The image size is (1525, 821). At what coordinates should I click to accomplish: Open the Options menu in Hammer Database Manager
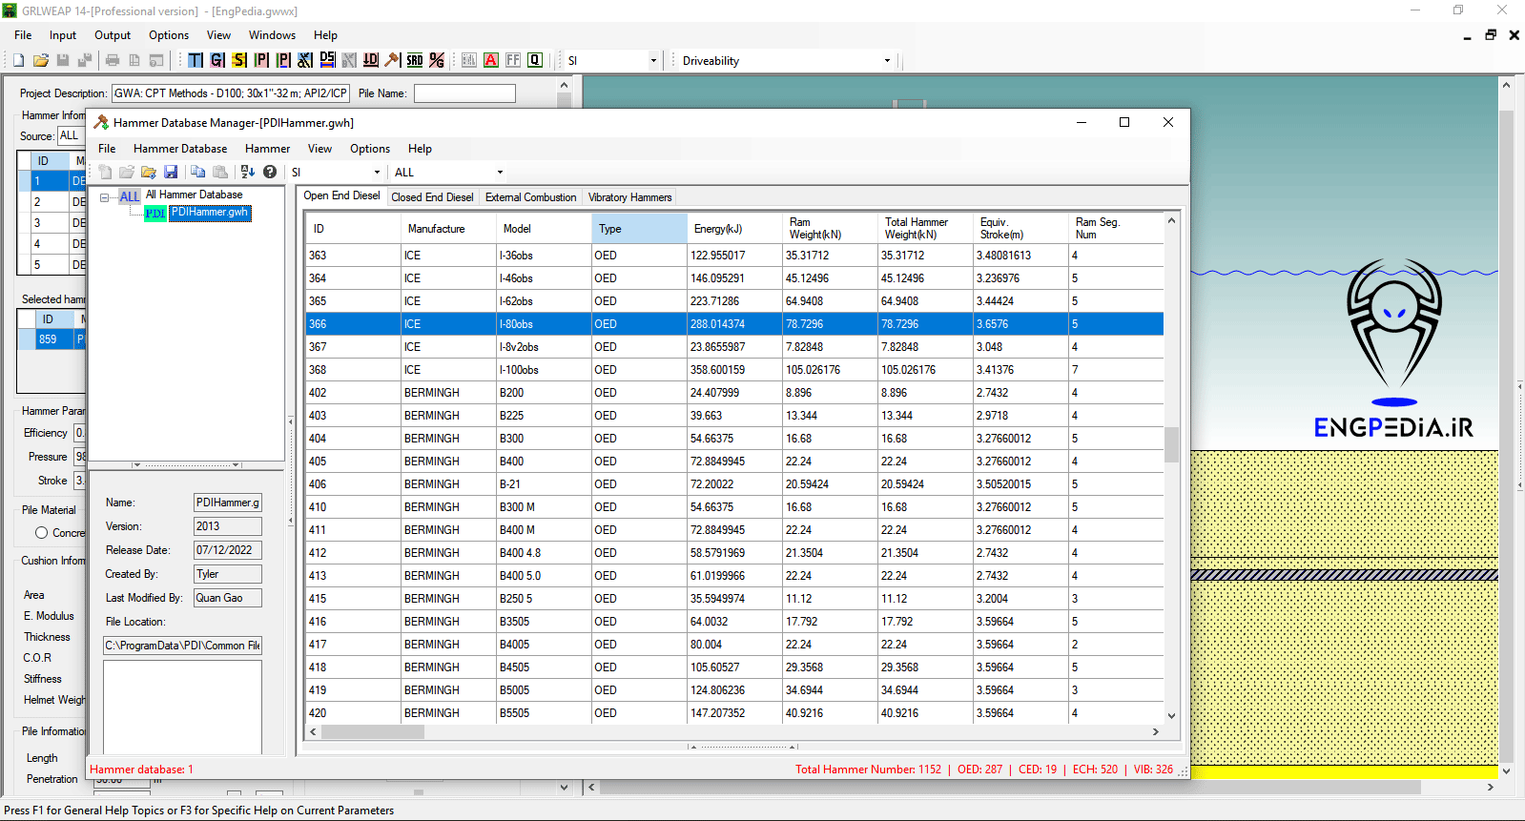click(370, 149)
